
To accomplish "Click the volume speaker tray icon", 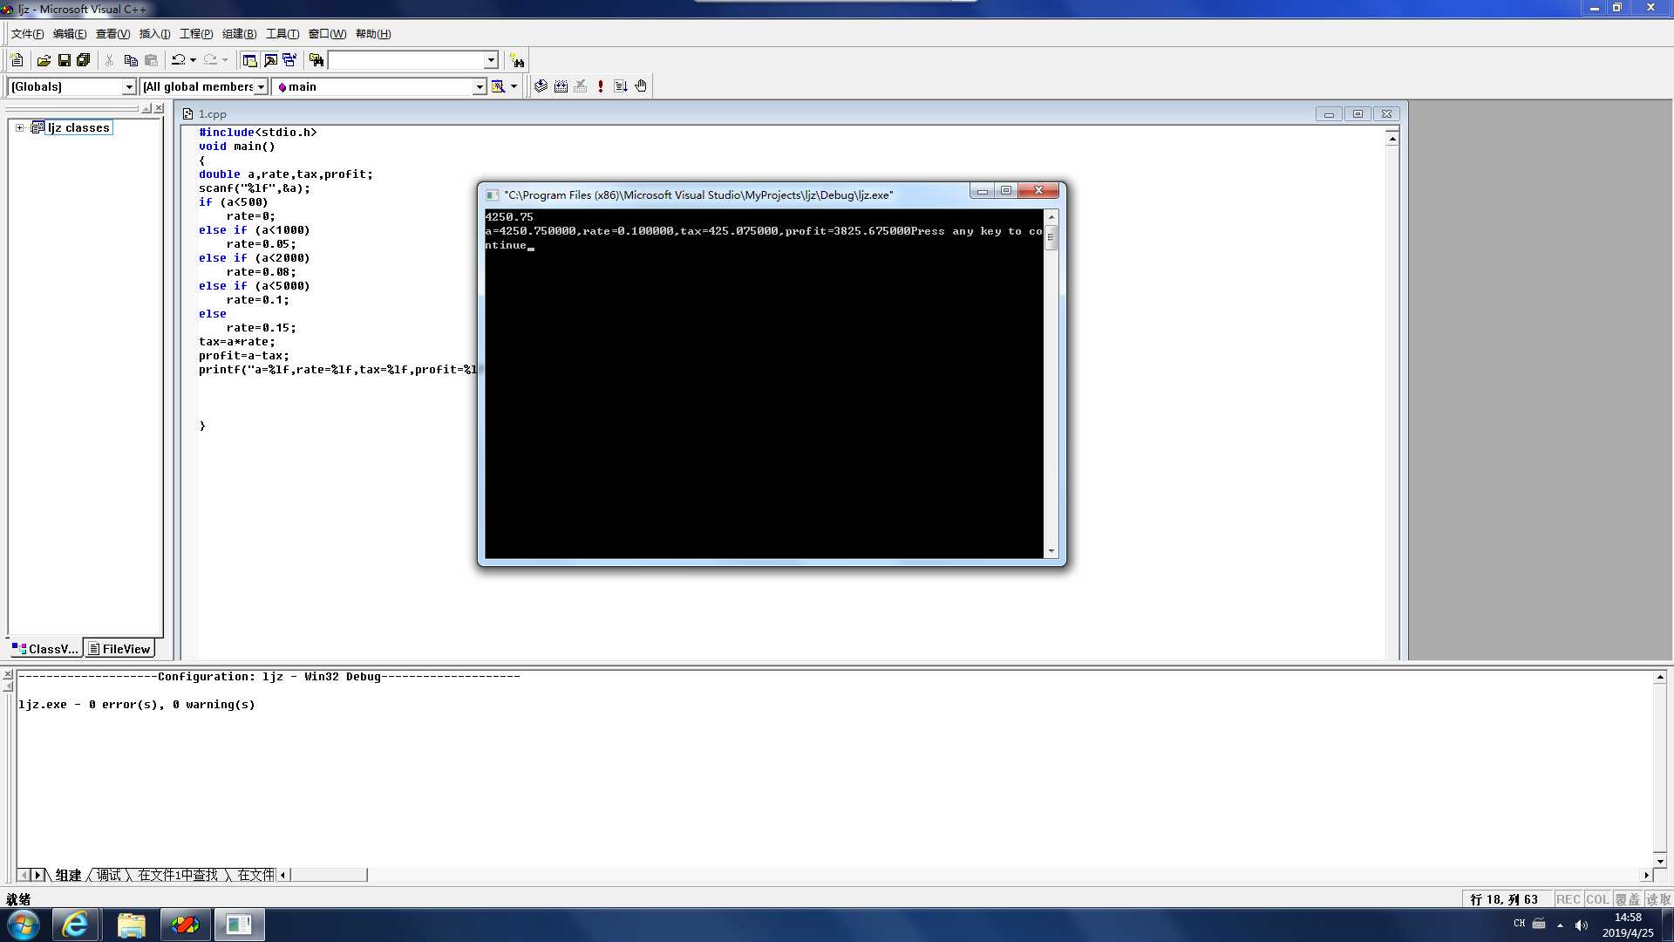I will pyautogui.click(x=1582, y=925).
